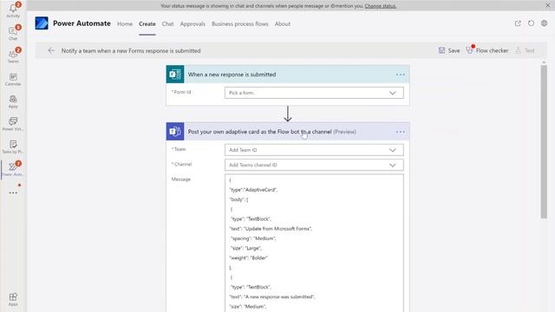Open Tasks by Planner in sidebar
Viewport: 555px width, 312px height.
coord(13,146)
